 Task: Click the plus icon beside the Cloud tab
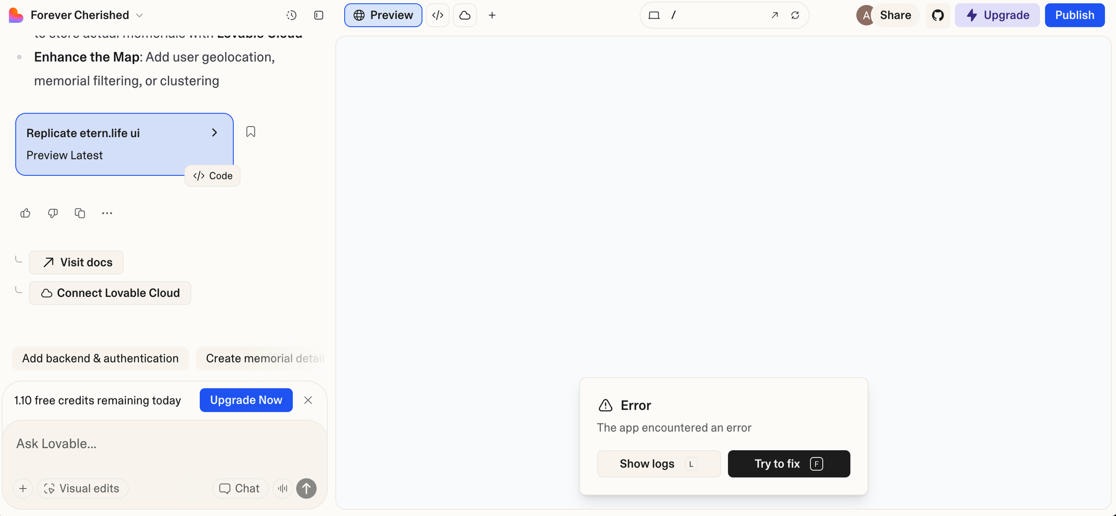(492, 15)
